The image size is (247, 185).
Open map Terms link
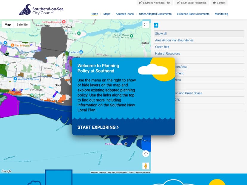131,172
